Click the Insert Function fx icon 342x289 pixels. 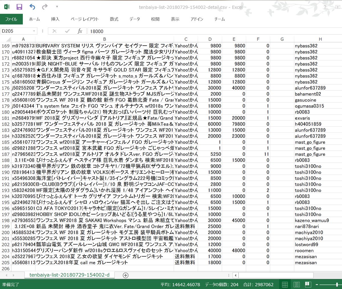click(80, 31)
